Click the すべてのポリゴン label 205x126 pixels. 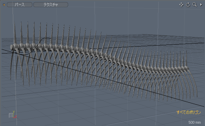[x=188, y=112]
